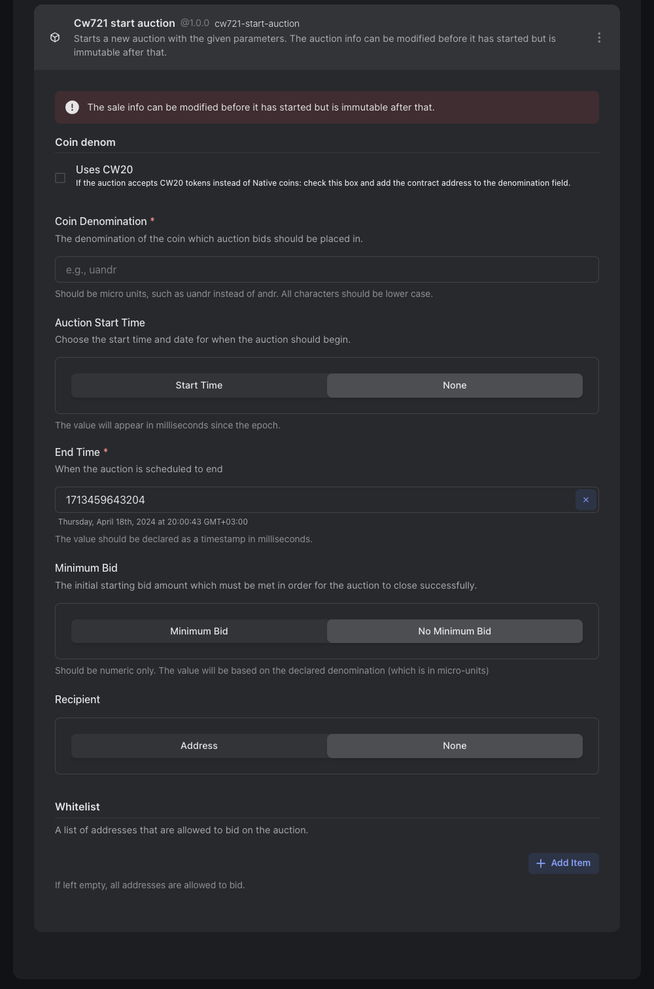Click the immutable sale info alert banner
Screen dimensions: 654x989
pos(326,107)
